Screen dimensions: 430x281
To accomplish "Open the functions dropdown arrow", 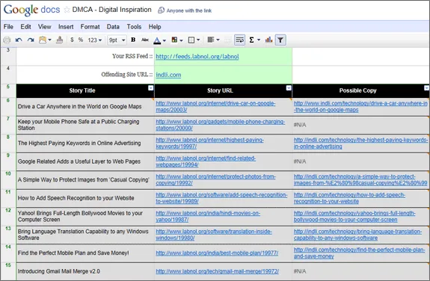I will (x=259, y=40).
